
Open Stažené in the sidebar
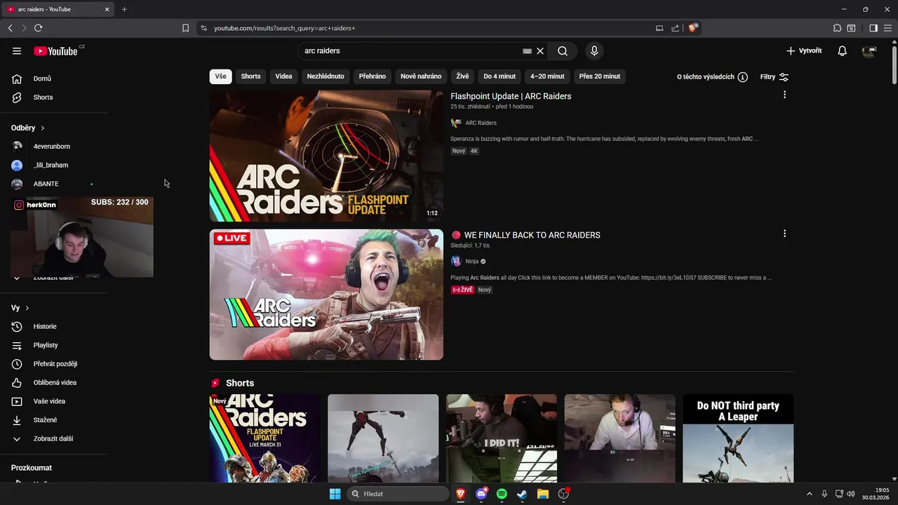tap(45, 420)
